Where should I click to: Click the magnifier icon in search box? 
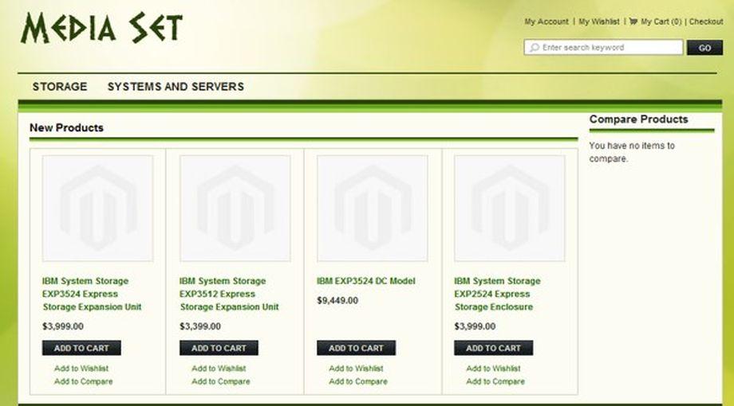[534, 48]
